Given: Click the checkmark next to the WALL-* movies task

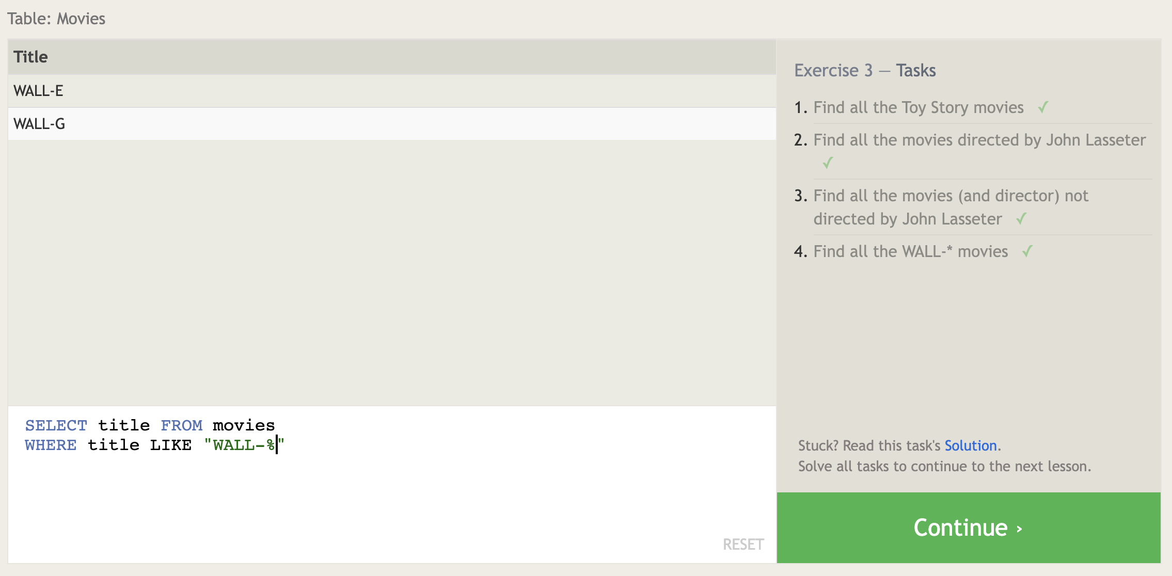Looking at the screenshot, I should click(x=1027, y=251).
